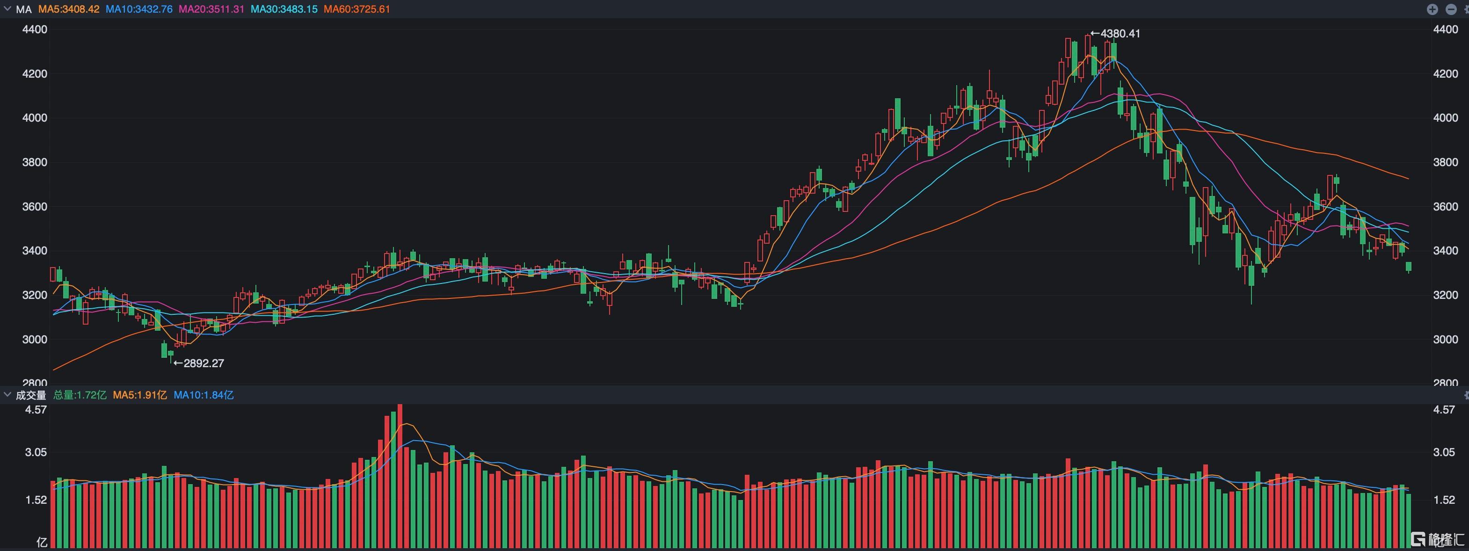Zoom in the chart with the plus icon

(1433, 9)
